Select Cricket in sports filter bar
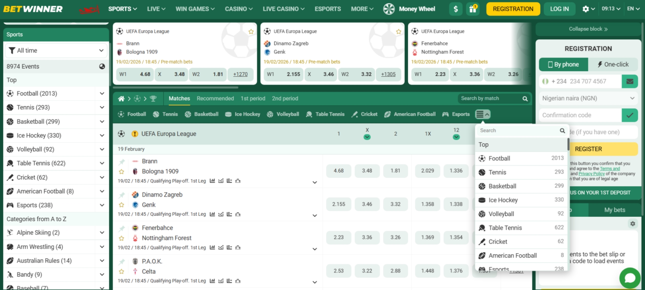Viewport: 645px width, 290px height. 364,114
